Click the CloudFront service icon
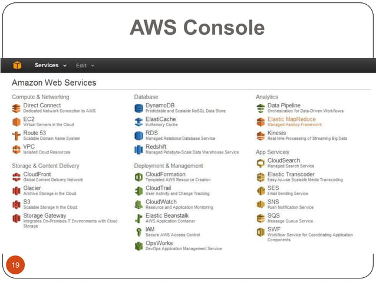This screenshot has width=376, height=282. (17, 177)
